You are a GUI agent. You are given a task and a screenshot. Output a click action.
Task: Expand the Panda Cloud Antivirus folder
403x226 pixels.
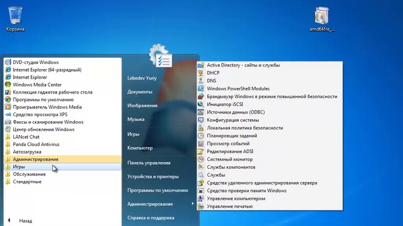click(x=63, y=144)
